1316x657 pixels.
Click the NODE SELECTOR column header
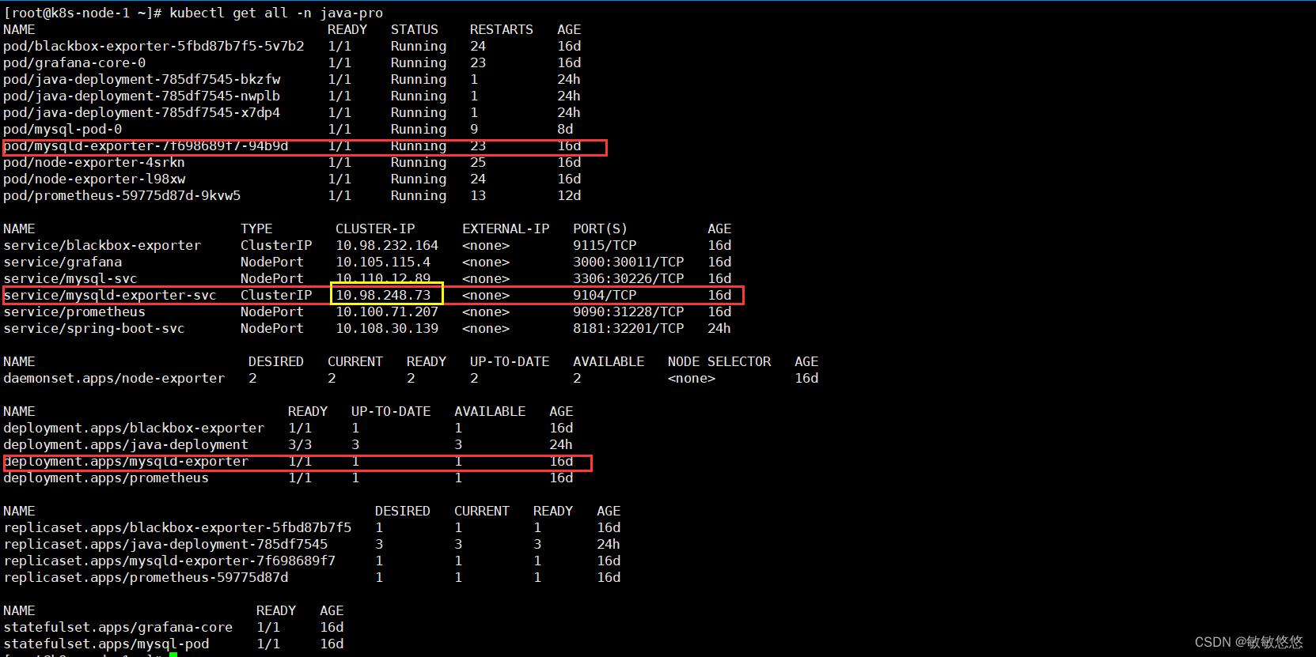[719, 361]
